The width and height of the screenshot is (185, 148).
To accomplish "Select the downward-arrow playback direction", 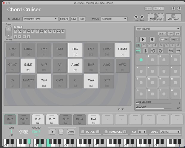I will [x=146, y=51].
